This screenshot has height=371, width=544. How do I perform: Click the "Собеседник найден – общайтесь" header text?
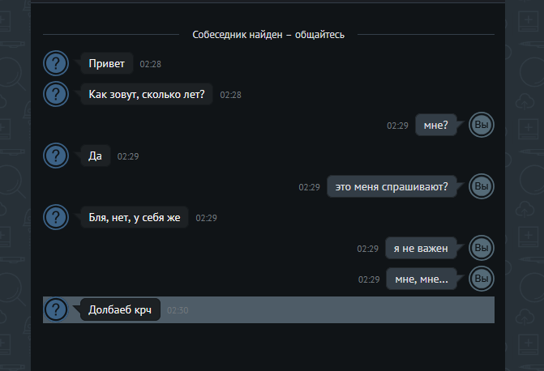coord(268,35)
